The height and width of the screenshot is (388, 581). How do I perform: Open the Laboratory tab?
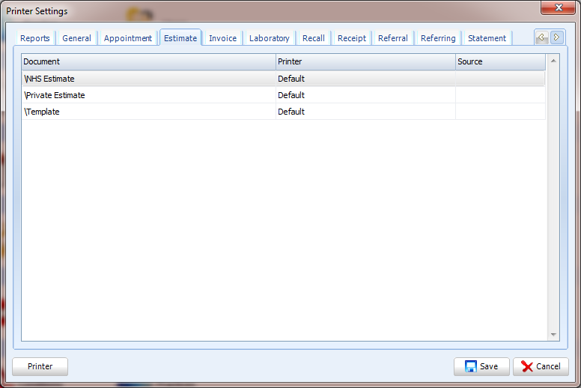tap(270, 38)
